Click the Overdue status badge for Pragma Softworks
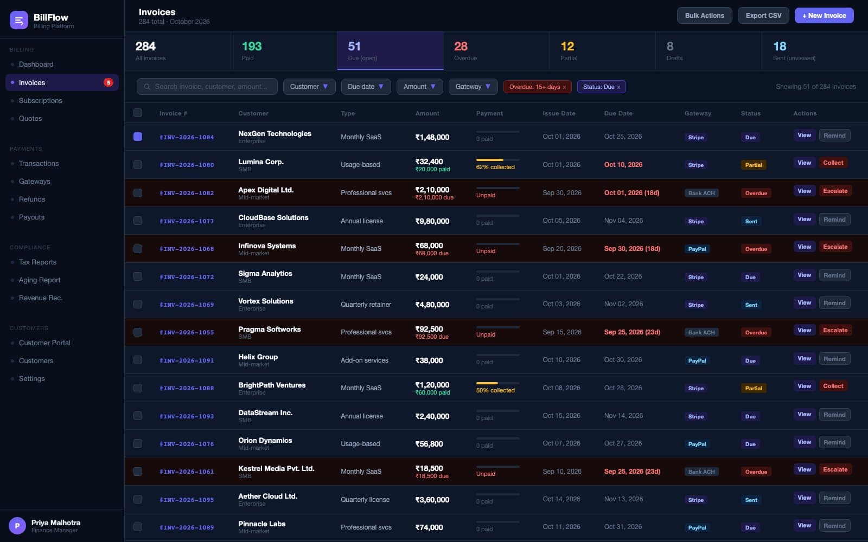The height and width of the screenshot is (542, 868). tap(756, 332)
